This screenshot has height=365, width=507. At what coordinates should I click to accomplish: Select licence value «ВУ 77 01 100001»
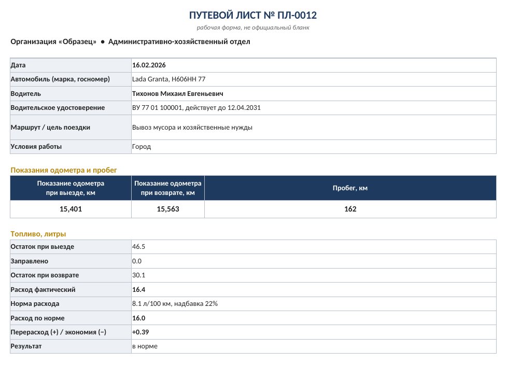pos(157,108)
